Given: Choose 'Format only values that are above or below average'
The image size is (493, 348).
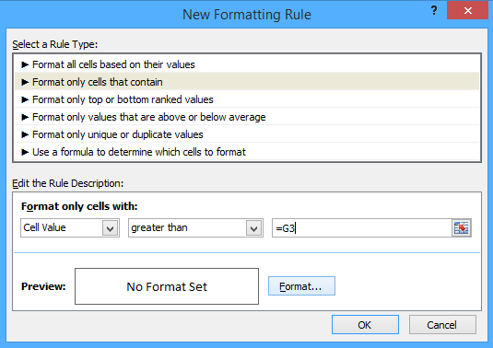Looking at the screenshot, I should [x=247, y=117].
